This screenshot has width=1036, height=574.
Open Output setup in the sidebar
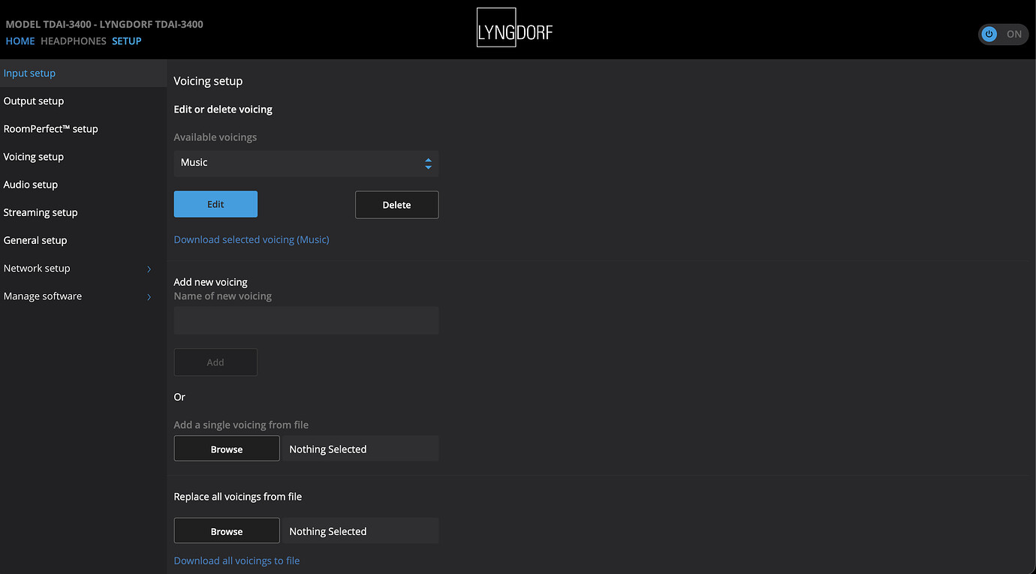point(83,101)
